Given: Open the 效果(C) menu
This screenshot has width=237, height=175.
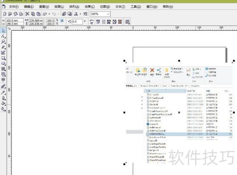Looking at the screenshot, I should [90, 7].
